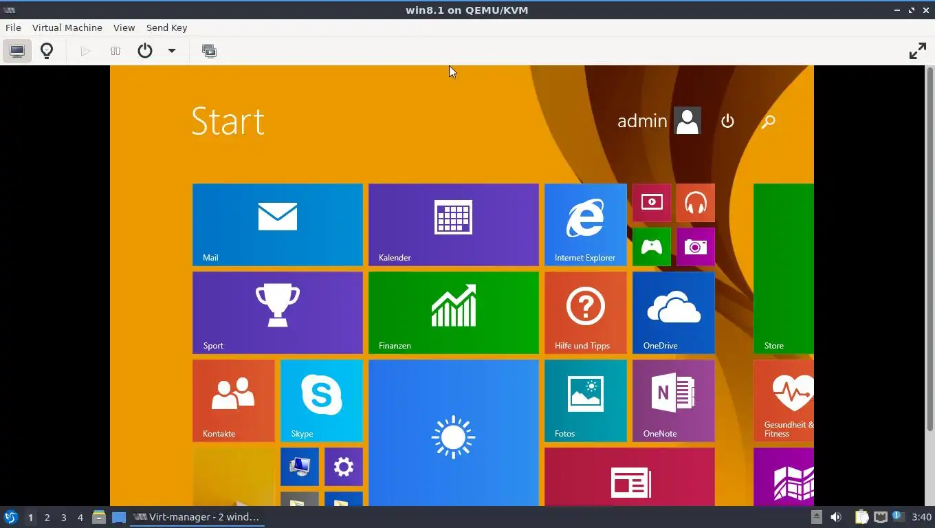Open the Sport tile
935x528 pixels.
click(x=278, y=313)
